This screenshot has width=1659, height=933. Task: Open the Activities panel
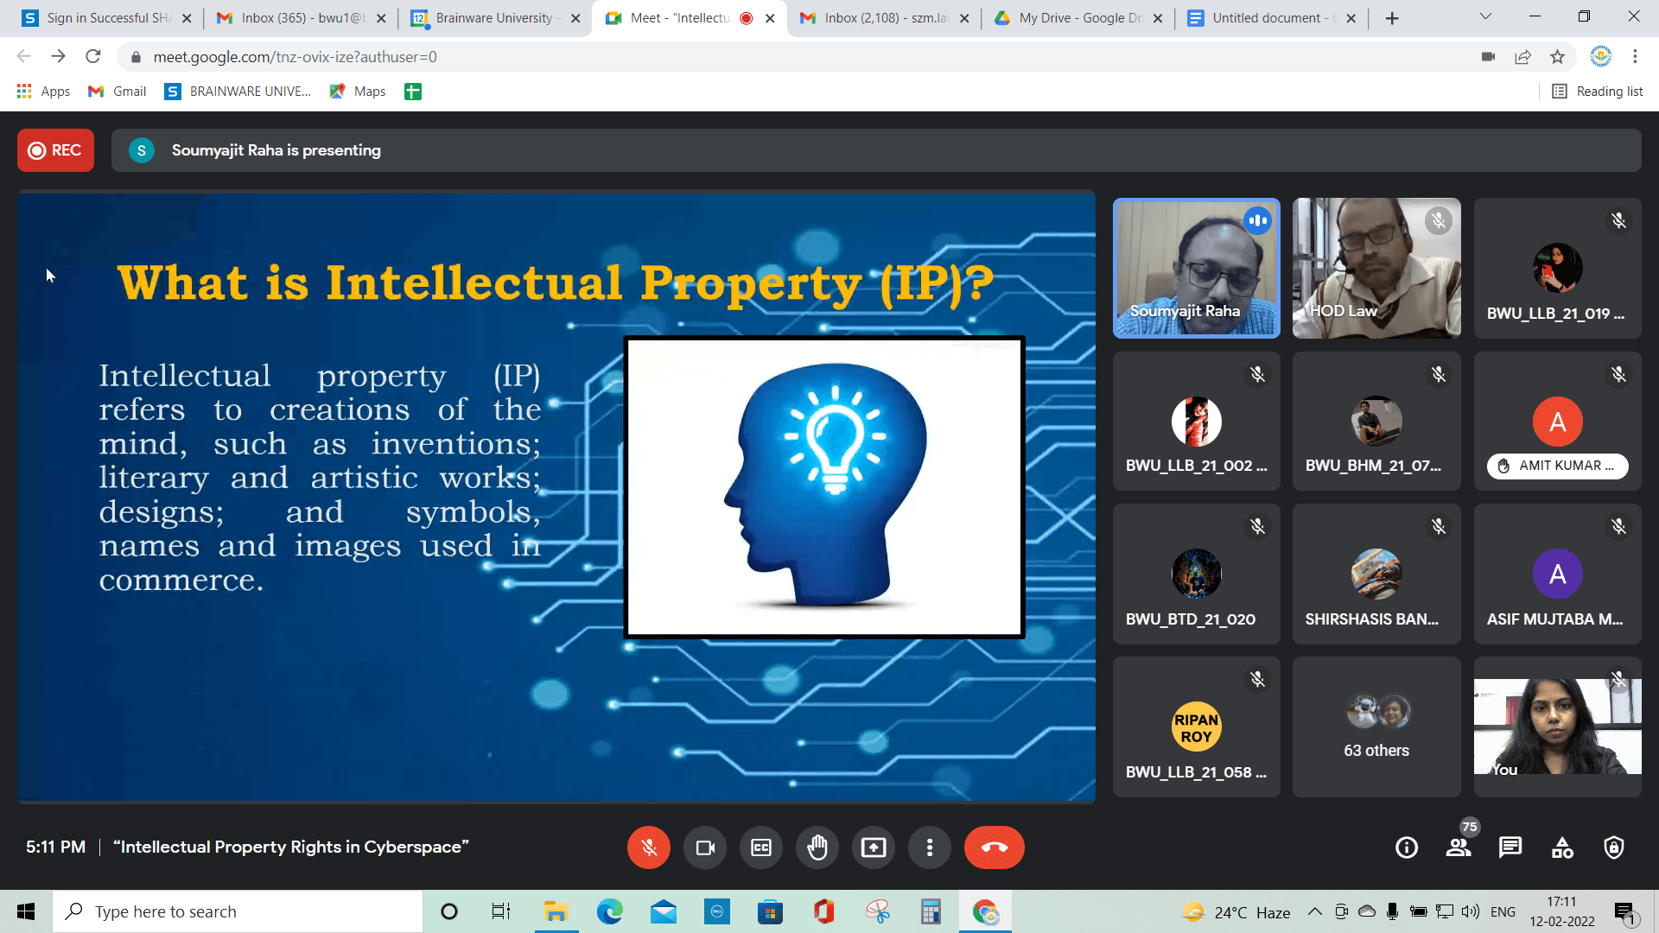[x=1562, y=847]
